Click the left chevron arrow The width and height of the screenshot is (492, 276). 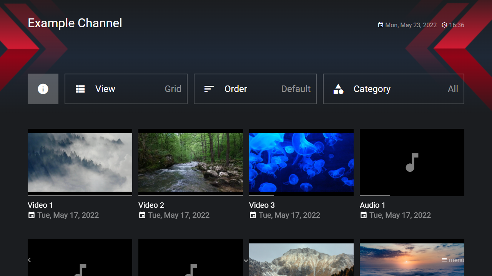click(x=29, y=260)
